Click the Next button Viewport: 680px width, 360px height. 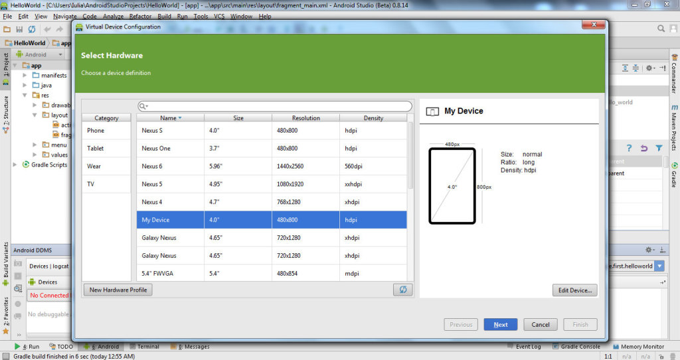pos(501,324)
